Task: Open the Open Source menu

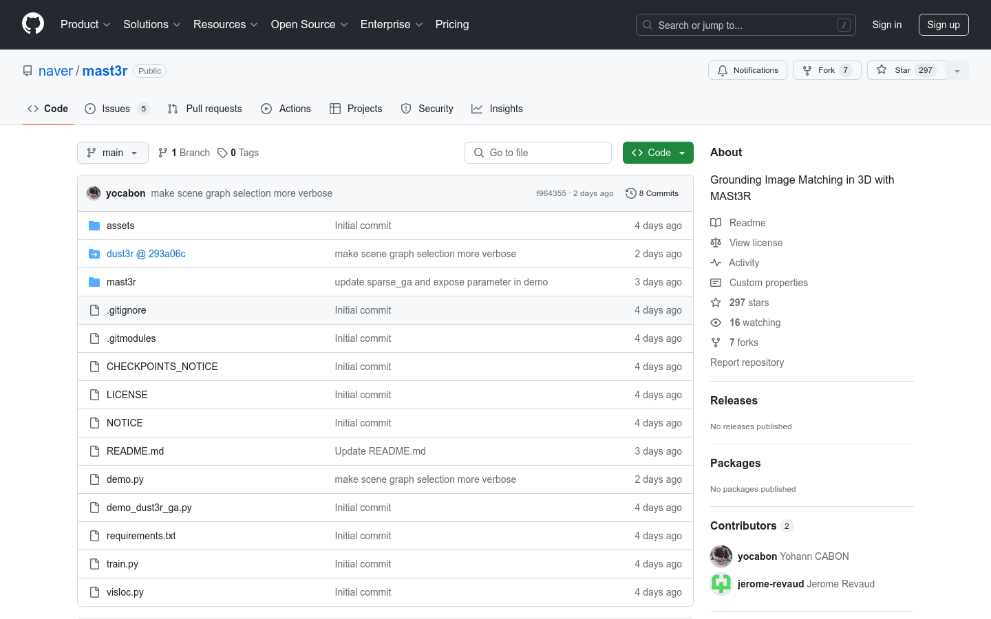Action: coord(309,24)
